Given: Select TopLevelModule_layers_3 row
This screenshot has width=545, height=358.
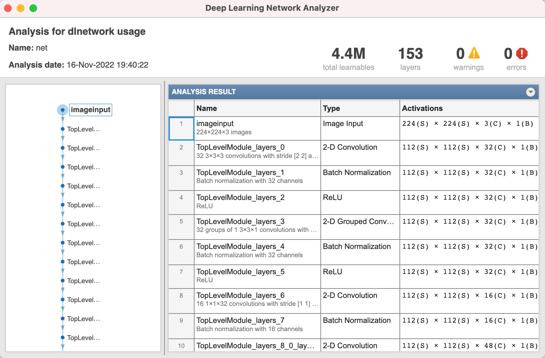Looking at the screenshot, I should pos(353,227).
